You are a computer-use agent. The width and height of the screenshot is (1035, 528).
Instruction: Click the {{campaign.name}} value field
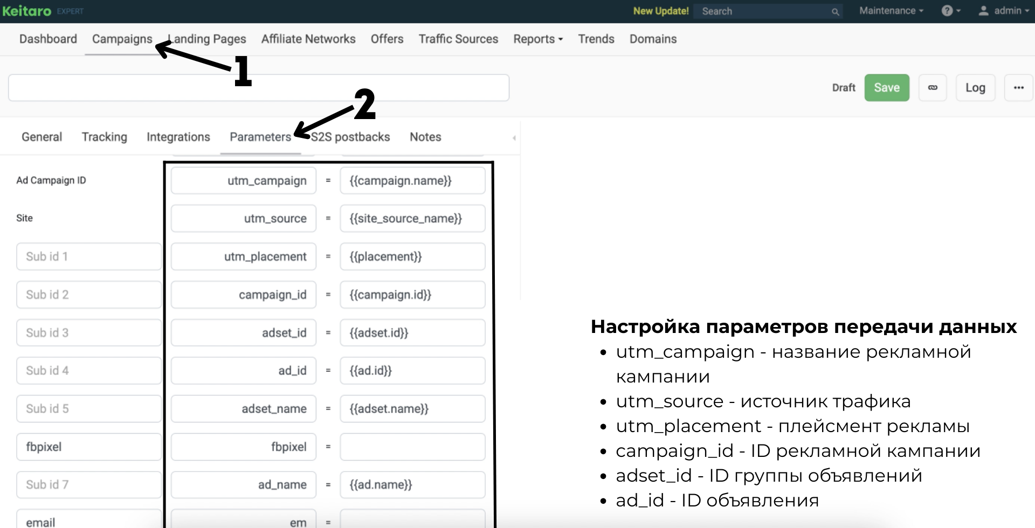[412, 180]
